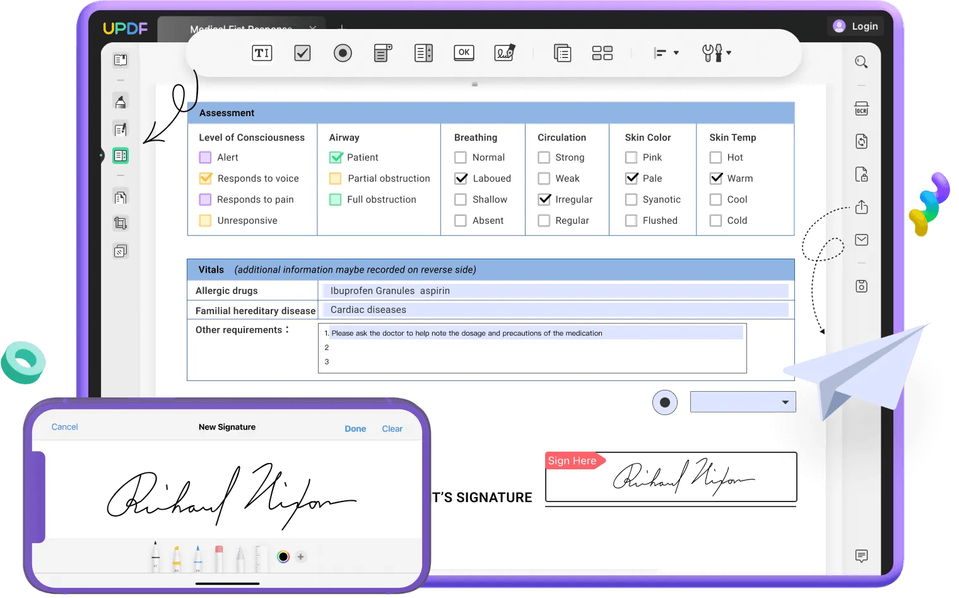Select the Highlighter annotation tool in sidebar

(120, 102)
